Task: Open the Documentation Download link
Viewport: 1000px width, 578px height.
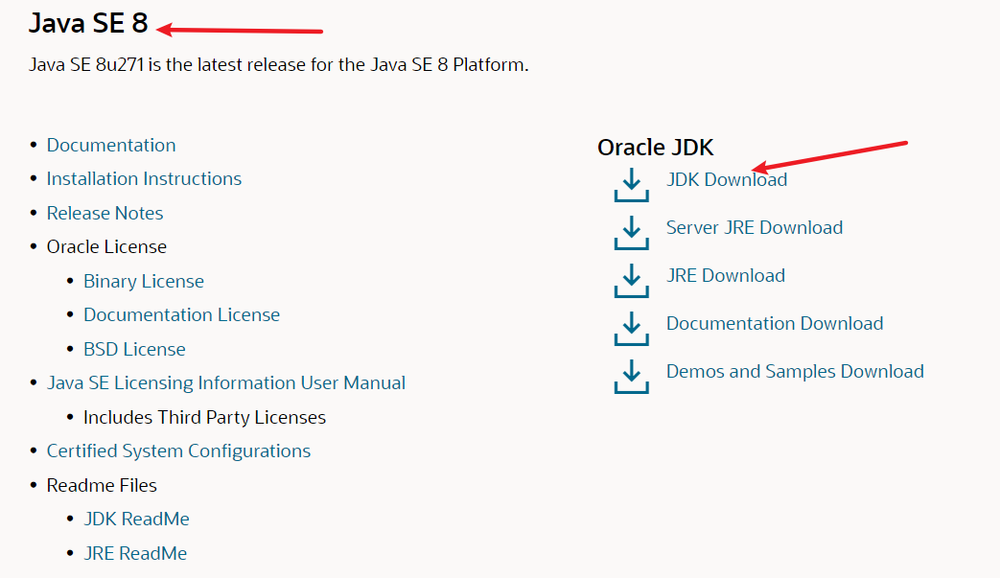Action: click(775, 323)
